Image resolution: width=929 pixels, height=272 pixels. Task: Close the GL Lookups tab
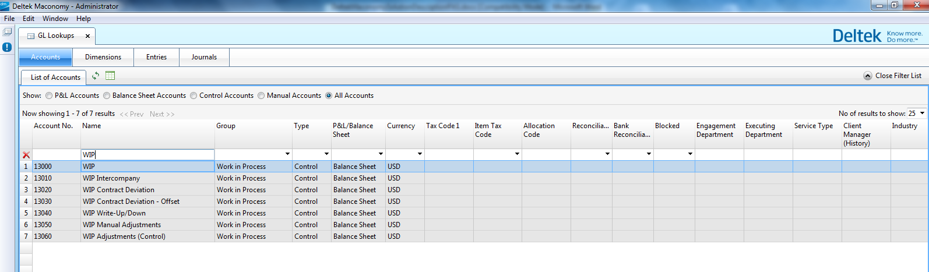(x=87, y=36)
